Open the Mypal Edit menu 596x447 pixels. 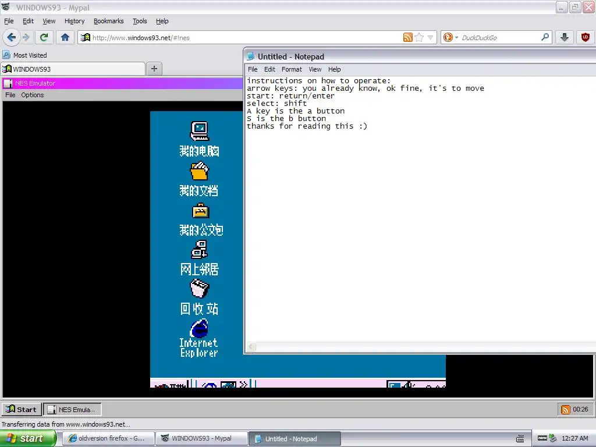point(28,21)
